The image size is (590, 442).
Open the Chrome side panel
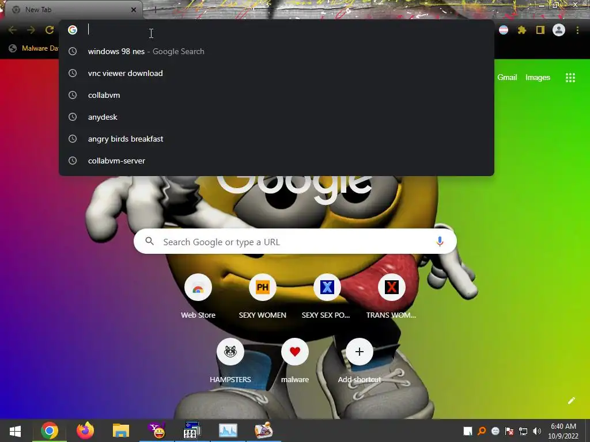[x=540, y=30]
